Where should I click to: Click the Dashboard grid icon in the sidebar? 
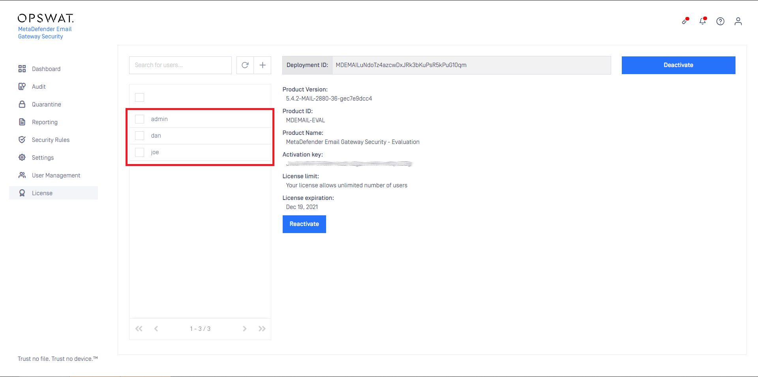pos(22,69)
